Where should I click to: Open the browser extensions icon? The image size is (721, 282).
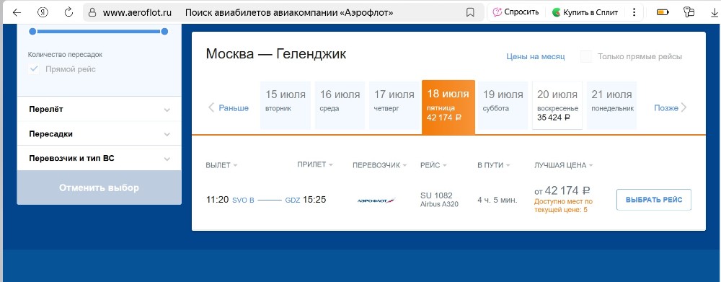point(689,12)
